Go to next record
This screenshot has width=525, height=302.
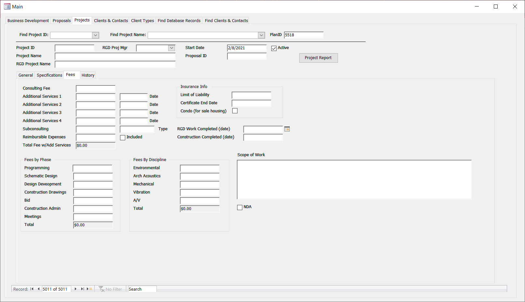(x=75, y=289)
